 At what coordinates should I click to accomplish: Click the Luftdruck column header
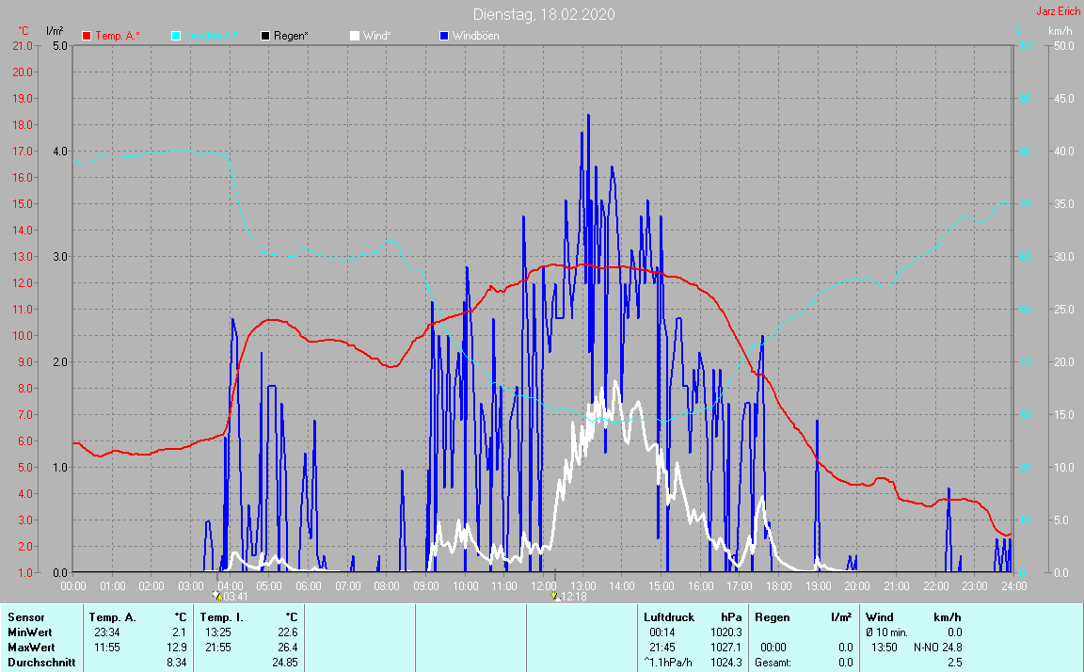point(670,617)
